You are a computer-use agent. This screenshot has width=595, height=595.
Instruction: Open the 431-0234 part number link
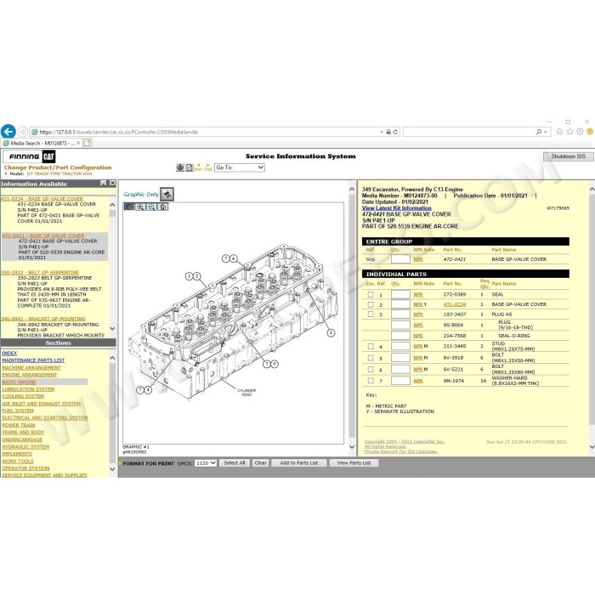(x=454, y=304)
